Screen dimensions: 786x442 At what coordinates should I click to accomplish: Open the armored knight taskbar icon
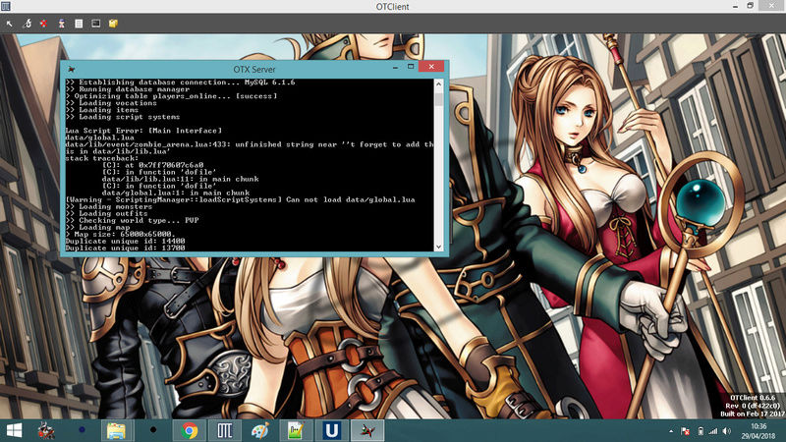pyautogui.click(x=46, y=430)
